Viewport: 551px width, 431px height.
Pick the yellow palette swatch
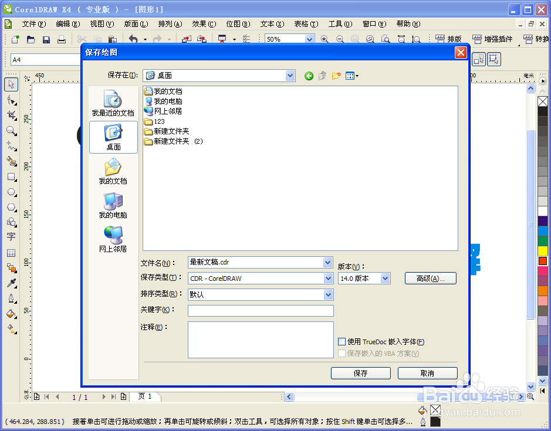543,251
